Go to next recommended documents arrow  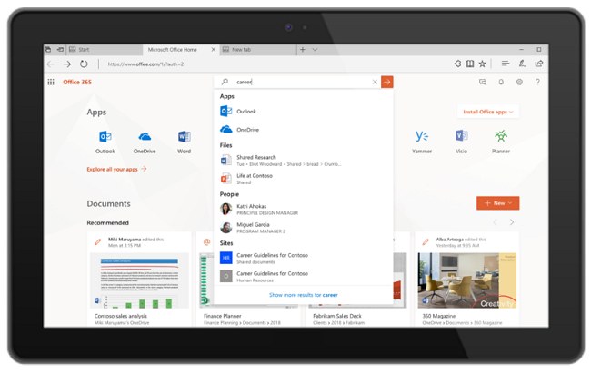tap(512, 222)
